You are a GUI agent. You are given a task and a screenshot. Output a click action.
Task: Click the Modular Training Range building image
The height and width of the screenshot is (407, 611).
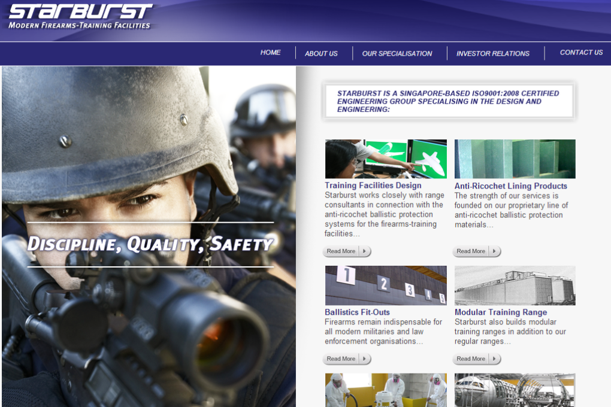point(515,285)
